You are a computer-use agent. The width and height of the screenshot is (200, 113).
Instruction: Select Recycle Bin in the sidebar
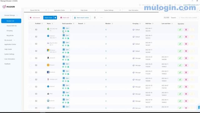tap(10, 35)
